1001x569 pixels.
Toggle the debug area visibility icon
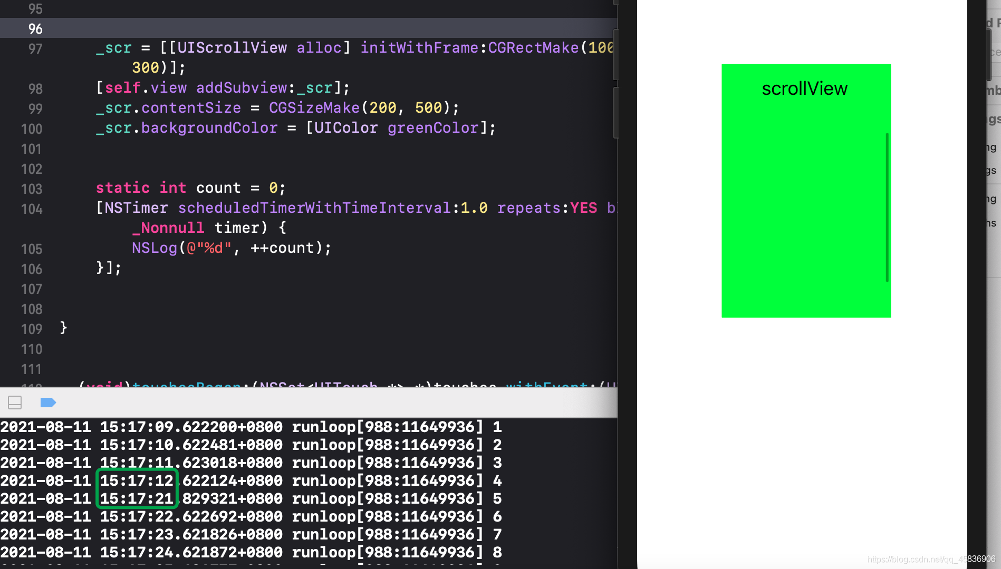point(15,403)
